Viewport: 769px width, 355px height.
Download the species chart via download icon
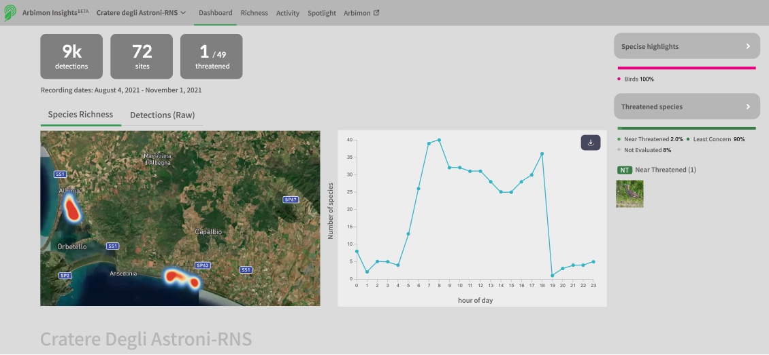pos(591,143)
